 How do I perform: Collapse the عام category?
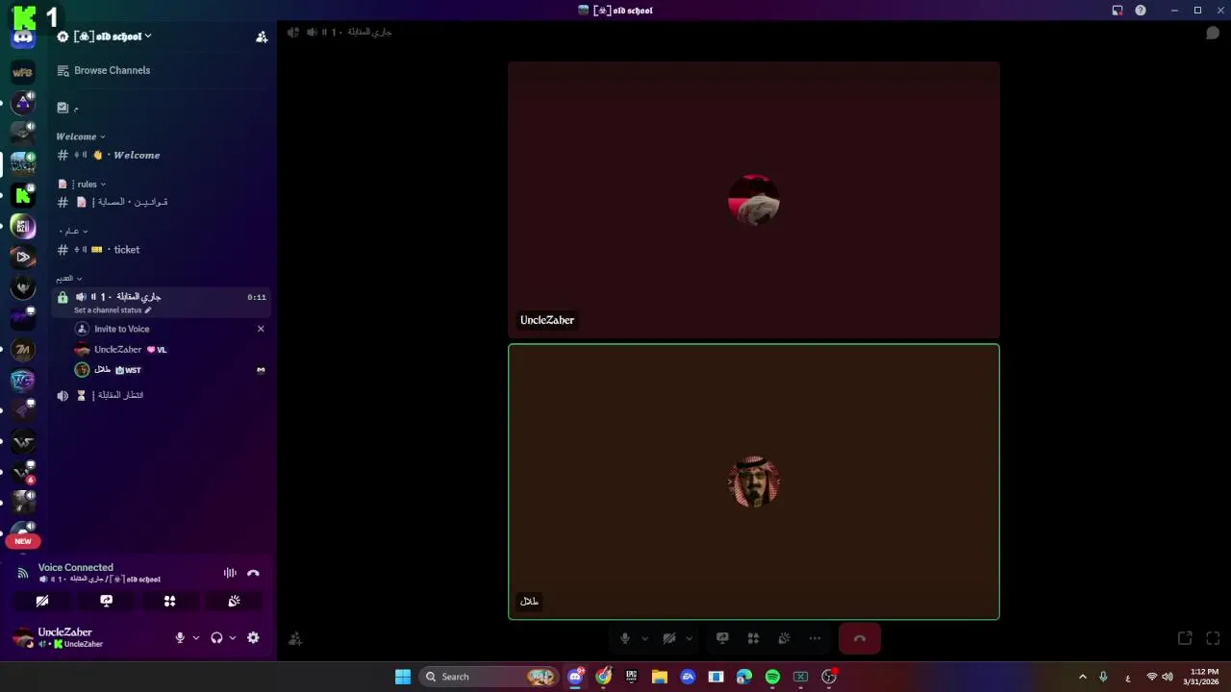click(x=73, y=231)
